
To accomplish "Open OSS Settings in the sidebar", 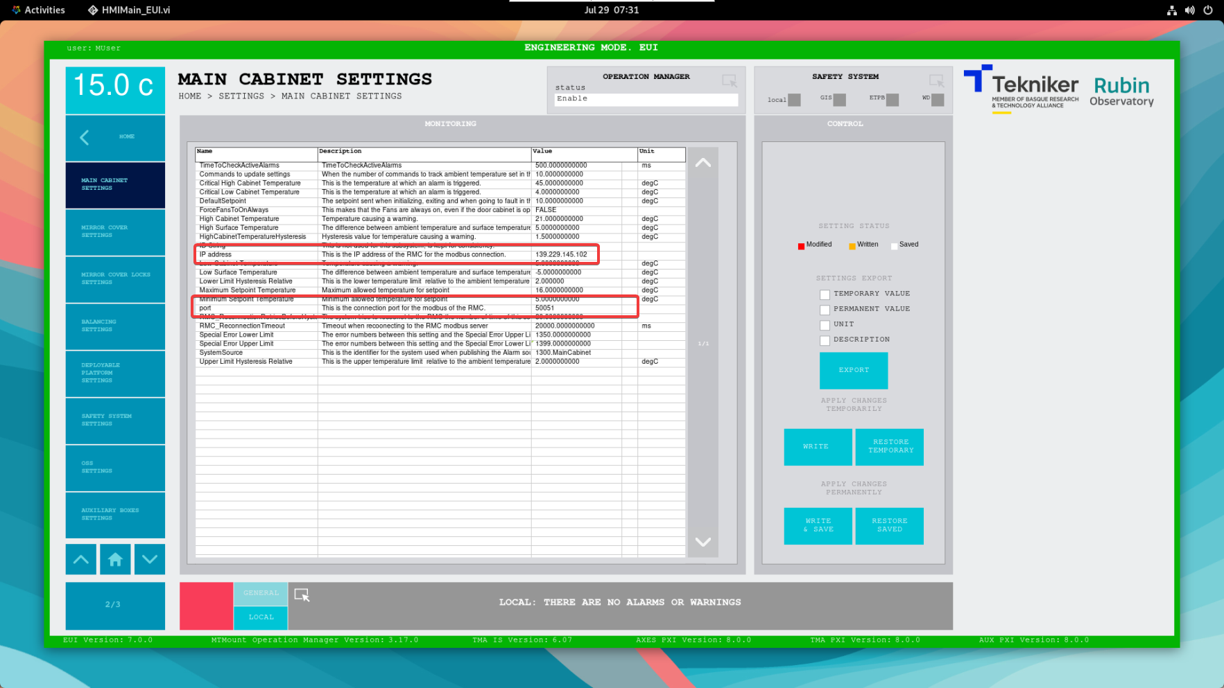I will click(x=115, y=468).
